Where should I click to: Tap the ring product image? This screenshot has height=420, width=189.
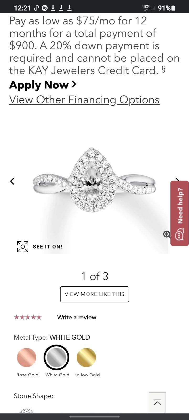[94, 180]
